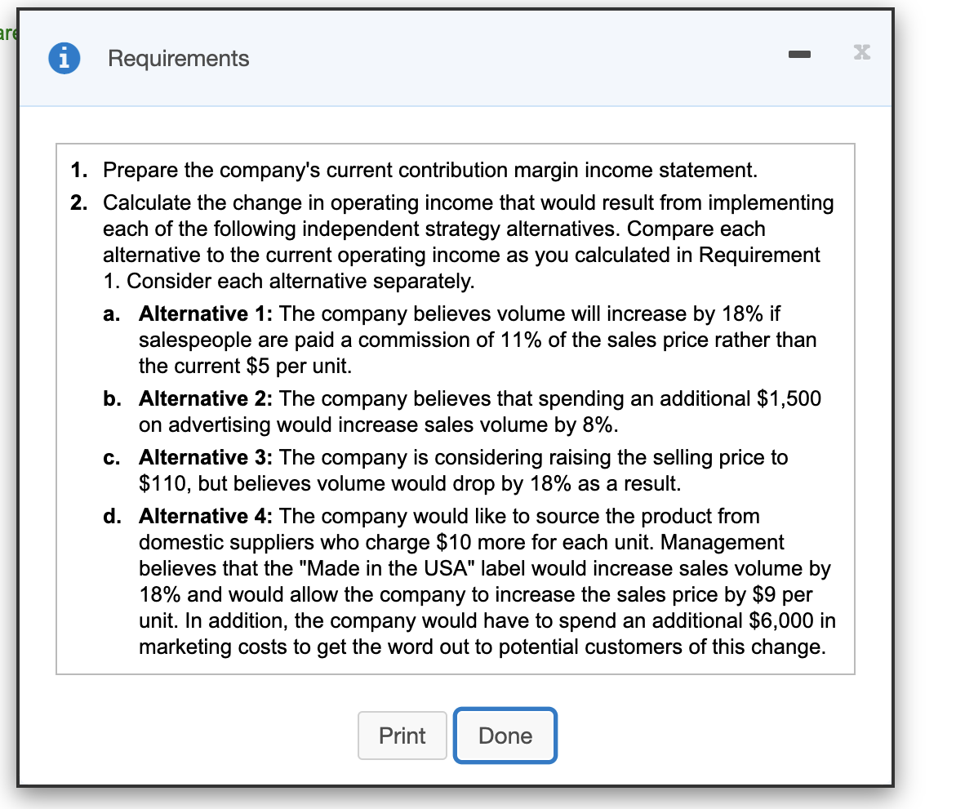Click the Done button

coord(505,736)
